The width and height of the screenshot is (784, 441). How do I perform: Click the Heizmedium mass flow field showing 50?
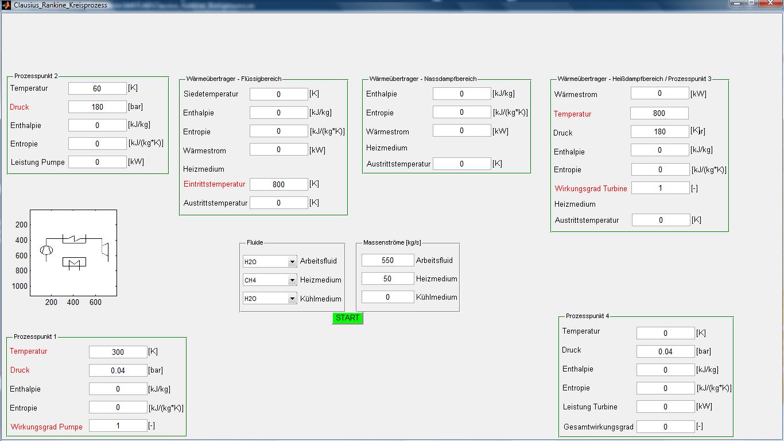pos(387,278)
